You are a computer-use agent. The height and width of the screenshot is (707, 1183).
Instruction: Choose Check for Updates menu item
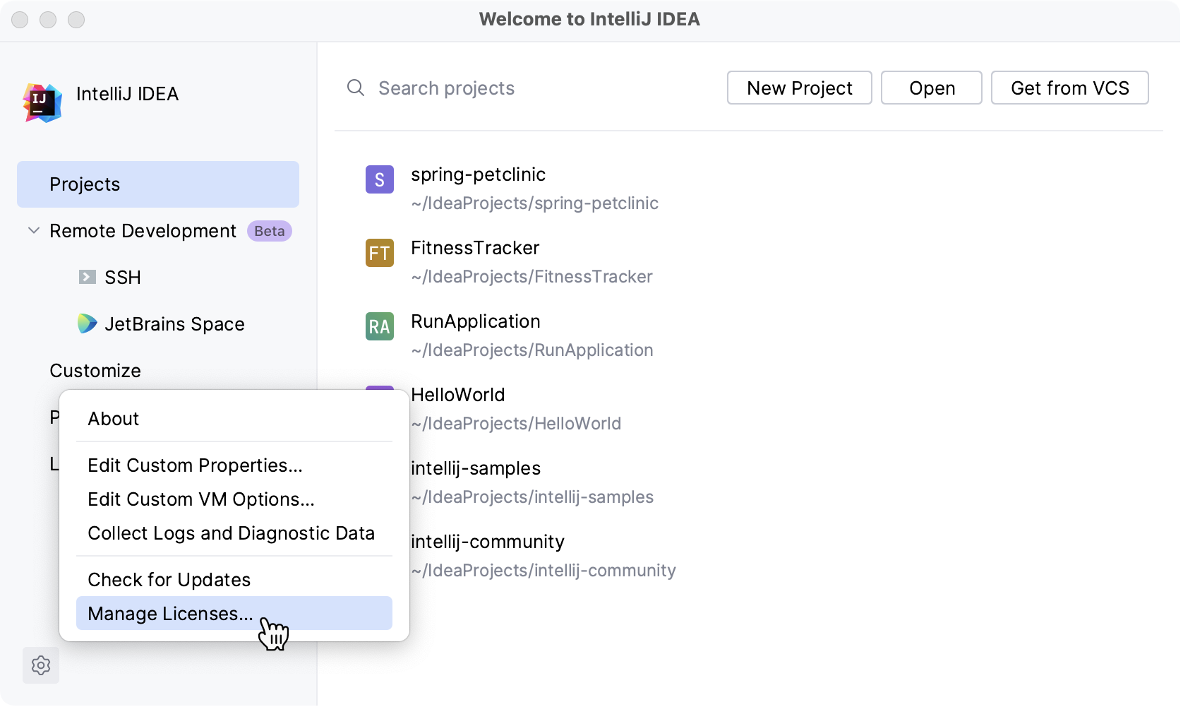[x=169, y=579]
